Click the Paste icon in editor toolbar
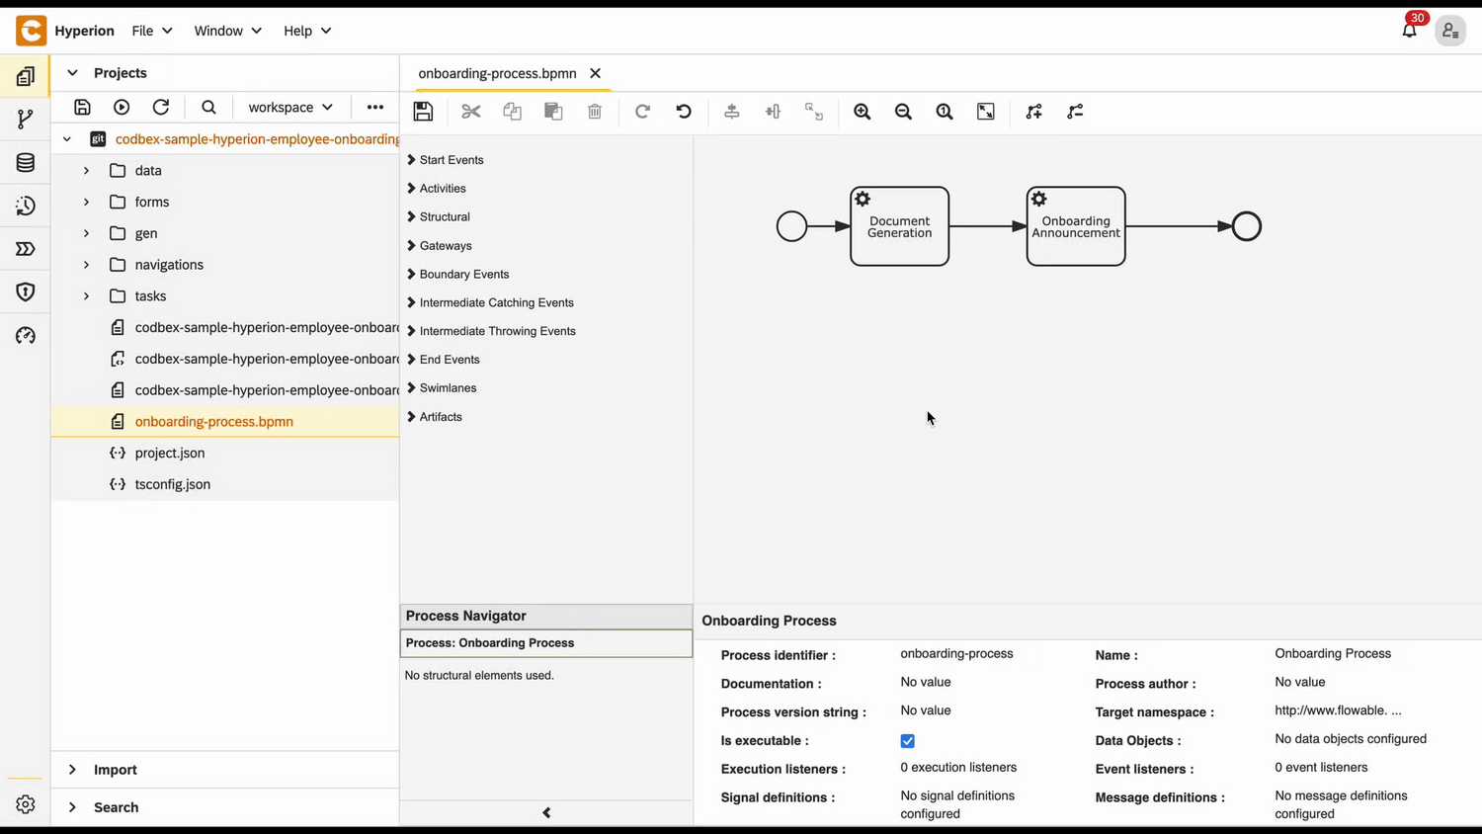Screen dimensions: 1482x834 pos(553,112)
